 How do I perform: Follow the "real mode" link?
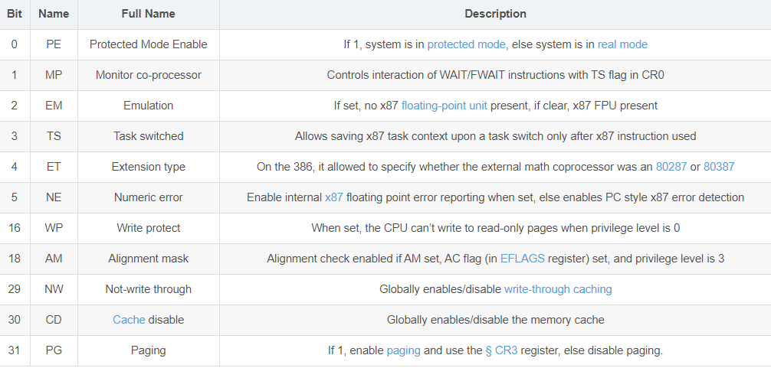pyautogui.click(x=622, y=44)
